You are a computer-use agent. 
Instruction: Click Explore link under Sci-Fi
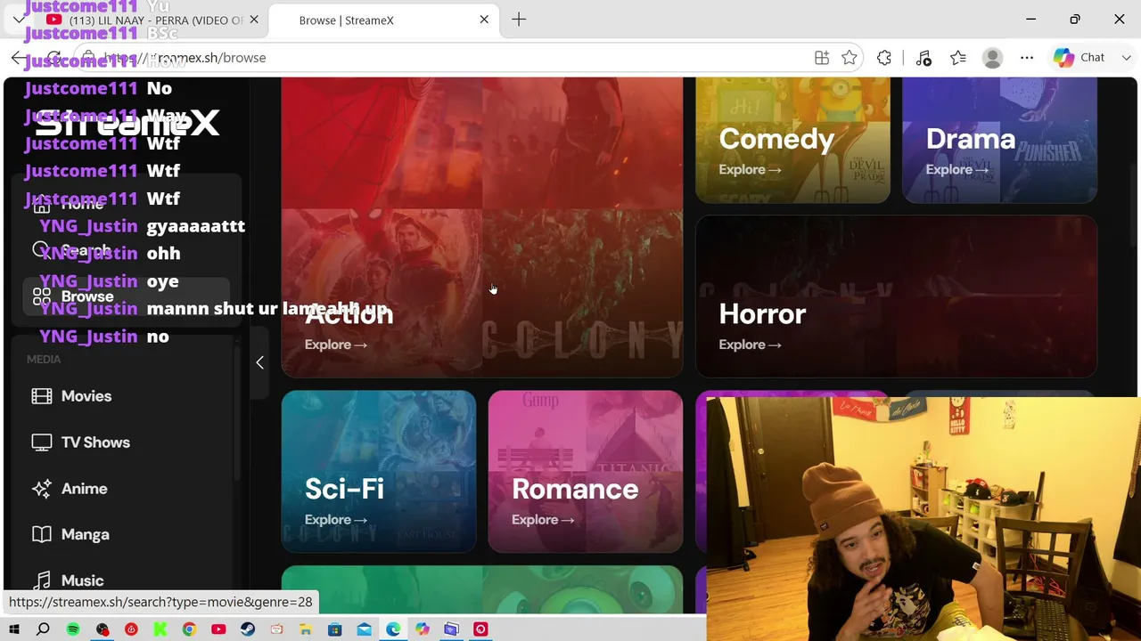(x=336, y=520)
